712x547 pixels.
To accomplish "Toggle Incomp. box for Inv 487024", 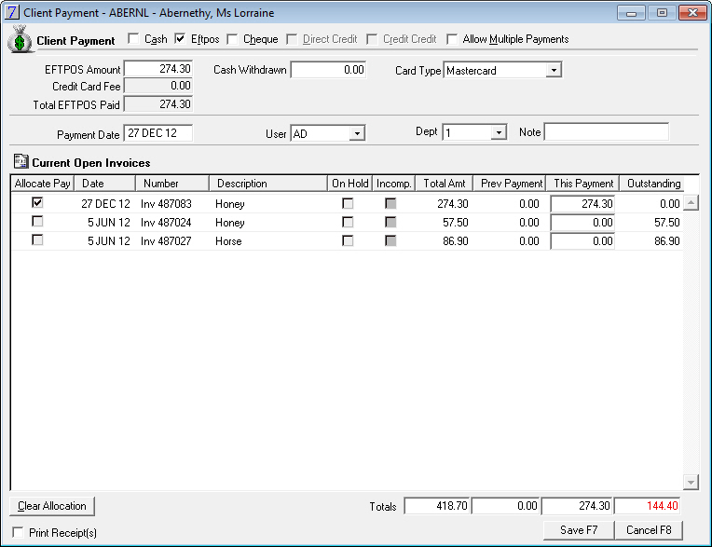I will click(390, 222).
